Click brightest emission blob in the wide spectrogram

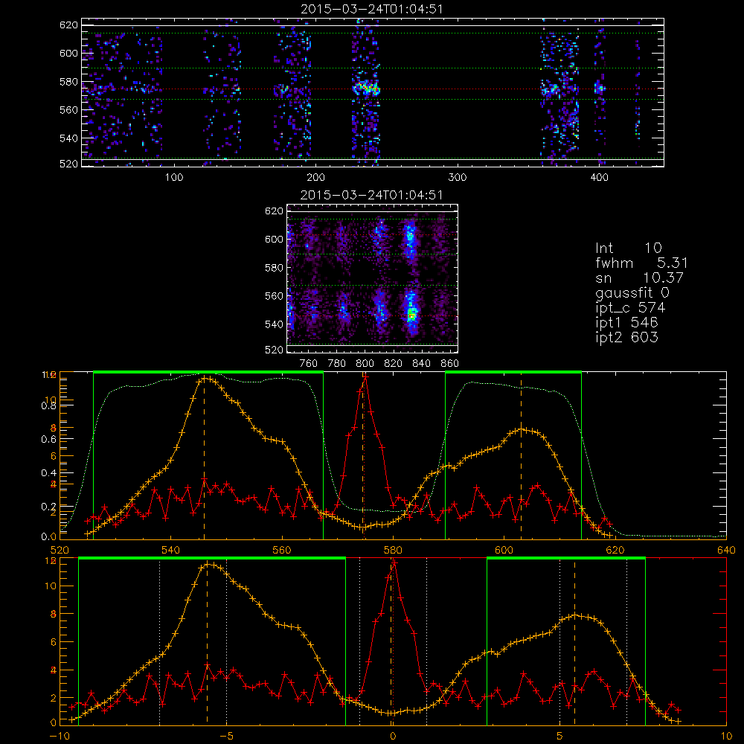pyautogui.click(x=366, y=88)
